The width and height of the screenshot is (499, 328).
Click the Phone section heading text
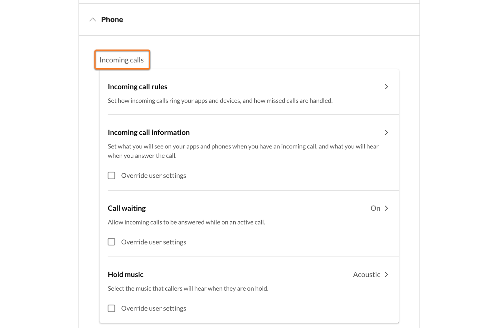click(112, 20)
